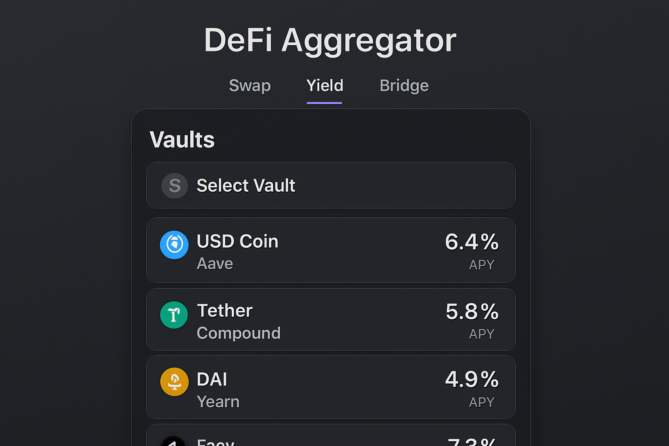Click the DeFi Aggregator title
This screenshot has height=446, width=669.
click(331, 40)
